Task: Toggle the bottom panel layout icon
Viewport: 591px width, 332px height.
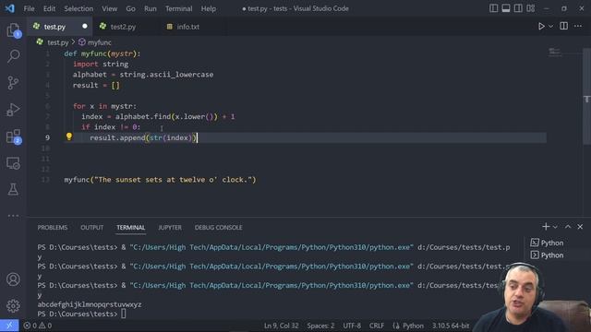Action: pyautogui.click(x=506, y=8)
